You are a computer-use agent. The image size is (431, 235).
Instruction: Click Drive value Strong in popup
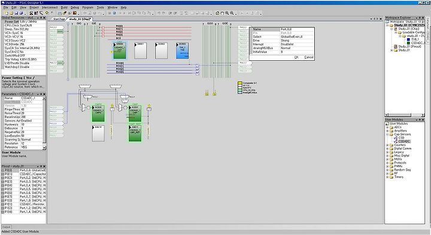297,41
